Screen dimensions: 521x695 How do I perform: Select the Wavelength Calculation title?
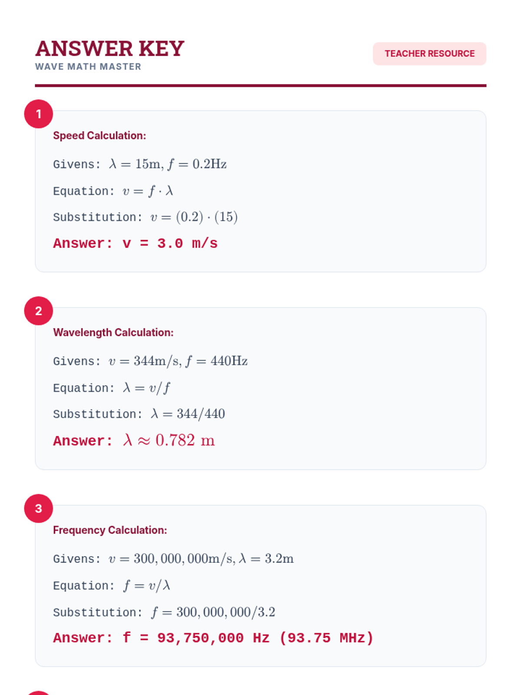click(113, 333)
